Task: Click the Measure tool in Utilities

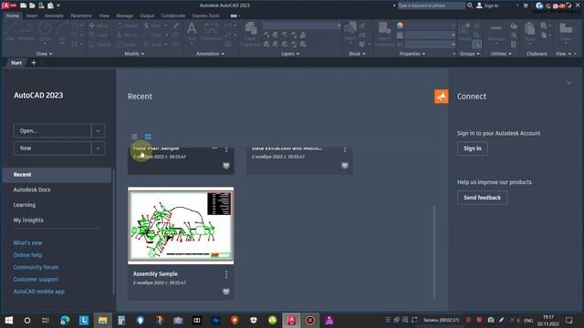Action: coord(495,31)
